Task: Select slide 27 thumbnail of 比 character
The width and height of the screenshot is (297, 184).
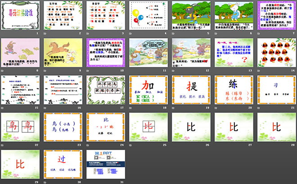Action: tap(234, 127)
